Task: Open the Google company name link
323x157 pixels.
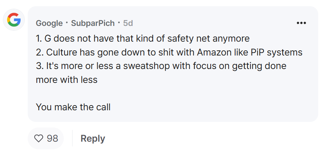Action: pyautogui.click(x=49, y=23)
